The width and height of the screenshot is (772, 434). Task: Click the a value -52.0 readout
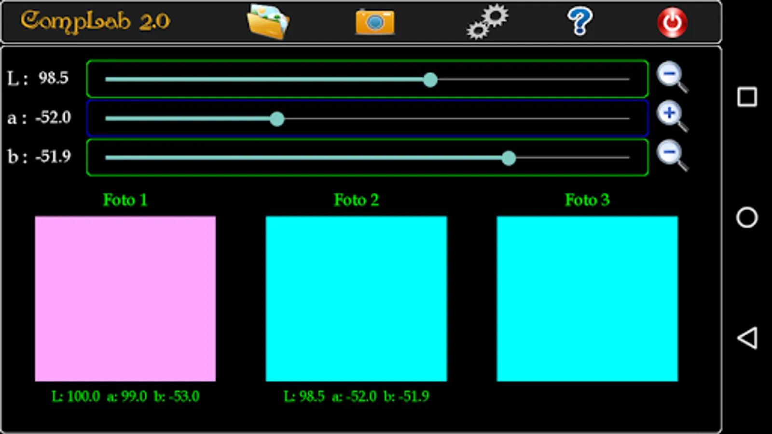point(53,117)
